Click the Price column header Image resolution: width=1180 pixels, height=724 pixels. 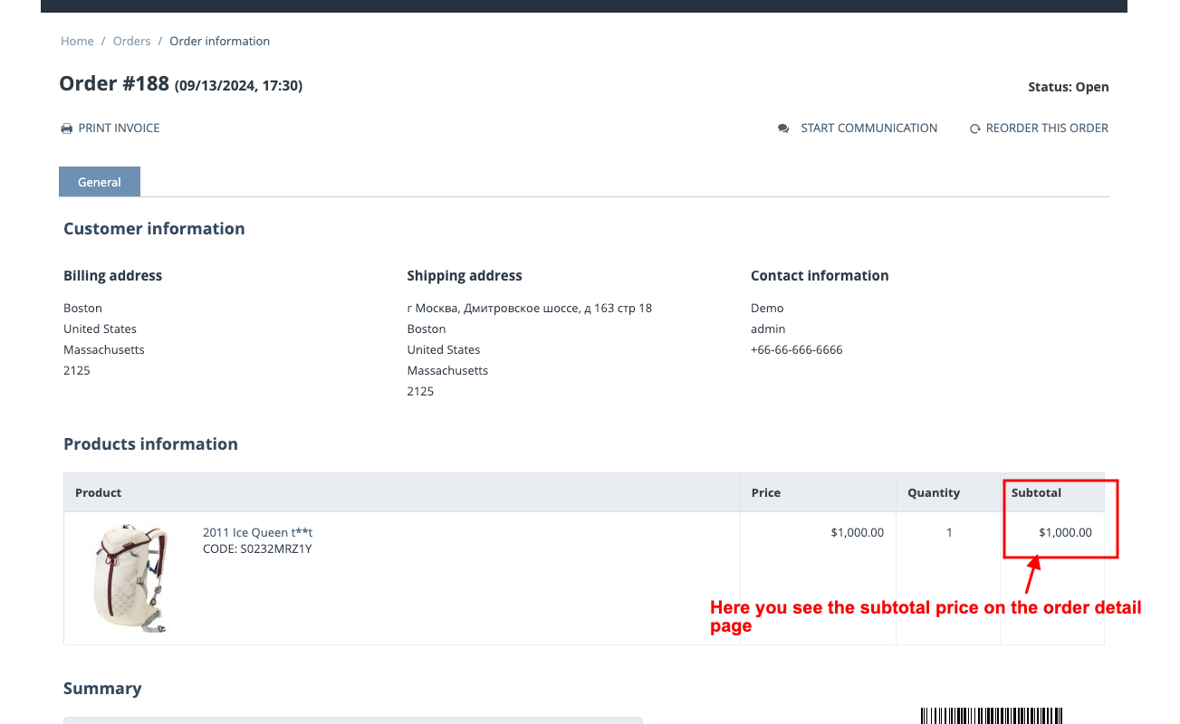[765, 492]
